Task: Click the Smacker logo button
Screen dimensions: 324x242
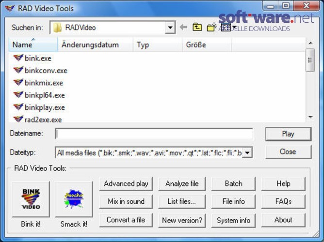Action: (74, 199)
